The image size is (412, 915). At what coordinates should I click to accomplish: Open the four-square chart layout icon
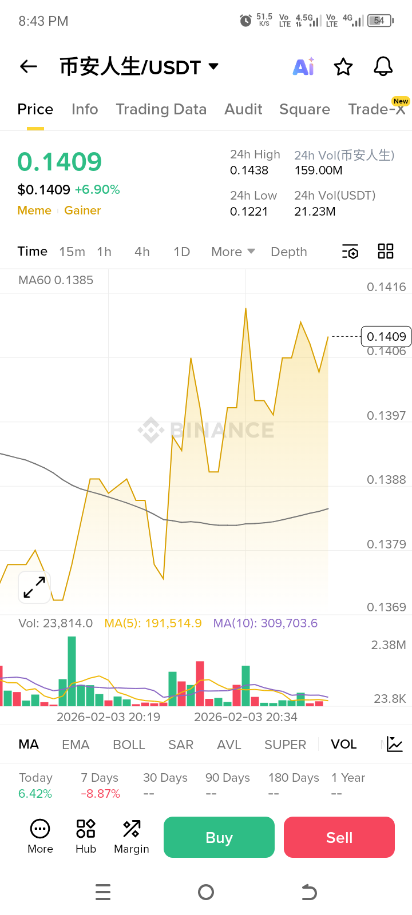coord(386,252)
